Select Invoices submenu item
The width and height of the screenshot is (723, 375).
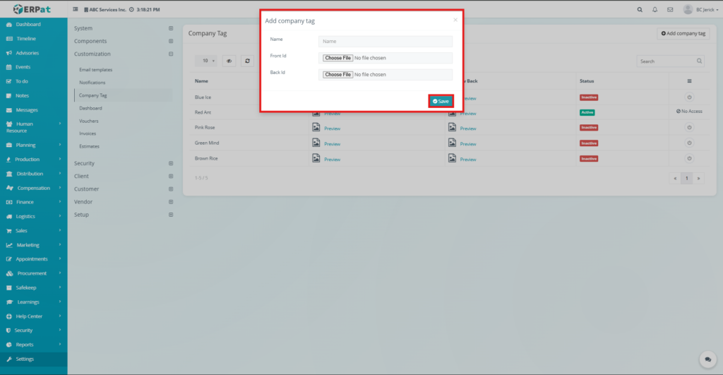pos(88,133)
